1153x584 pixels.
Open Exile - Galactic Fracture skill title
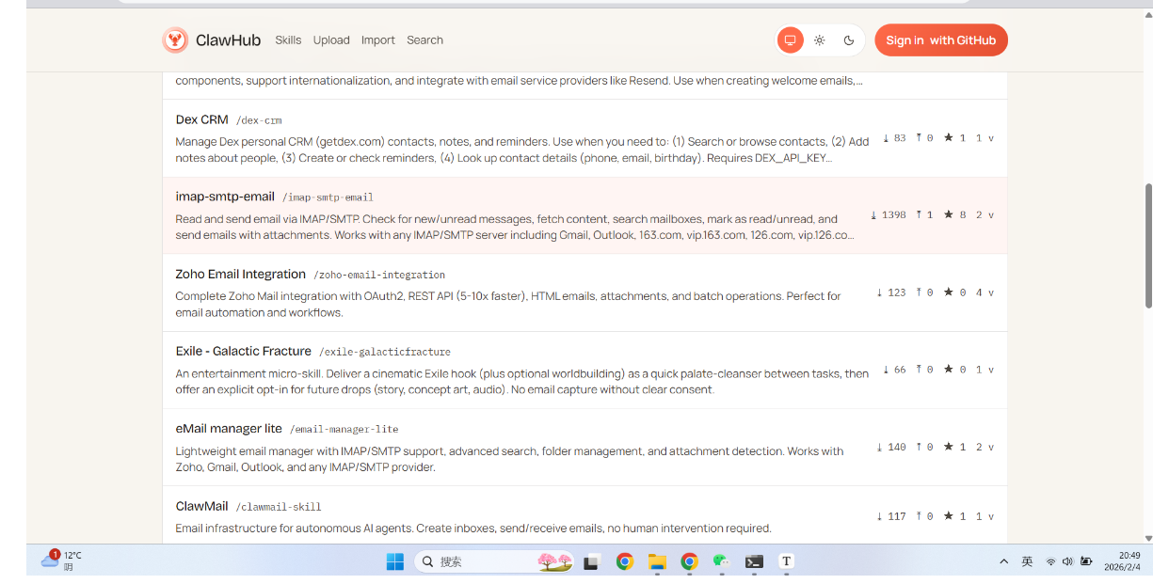[244, 351]
